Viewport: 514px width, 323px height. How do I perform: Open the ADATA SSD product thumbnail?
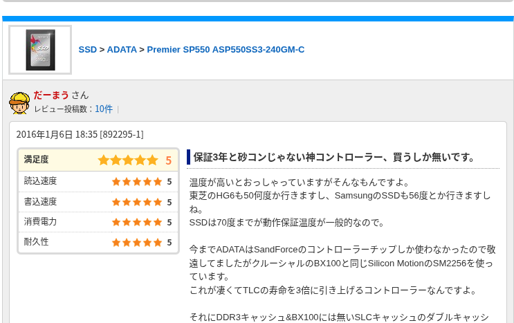tap(40, 50)
